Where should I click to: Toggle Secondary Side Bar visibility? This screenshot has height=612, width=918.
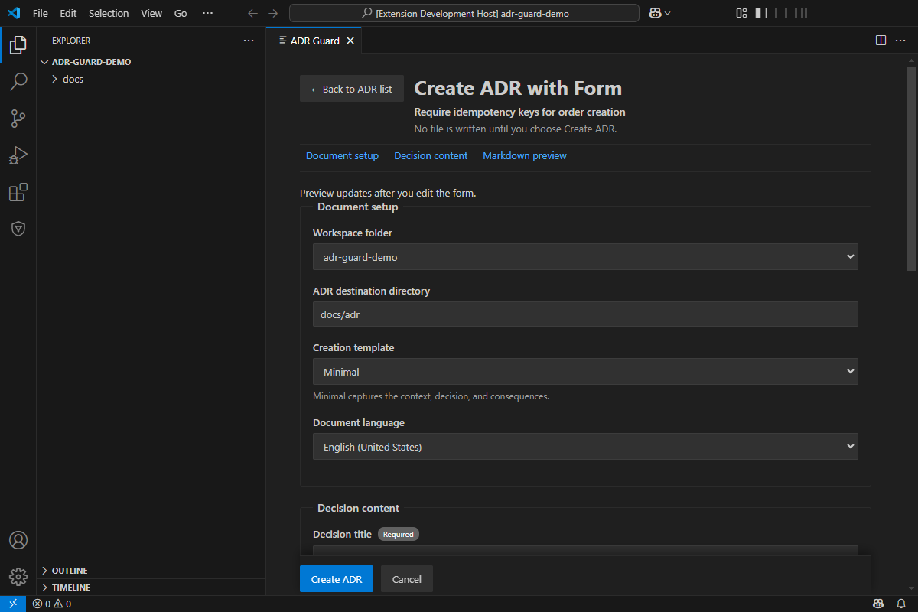tap(801, 13)
